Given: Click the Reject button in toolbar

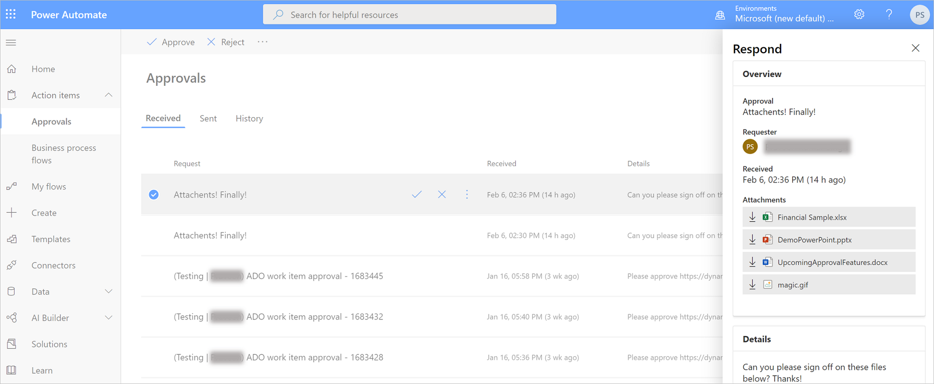Looking at the screenshot, I should tap(226, 42).
